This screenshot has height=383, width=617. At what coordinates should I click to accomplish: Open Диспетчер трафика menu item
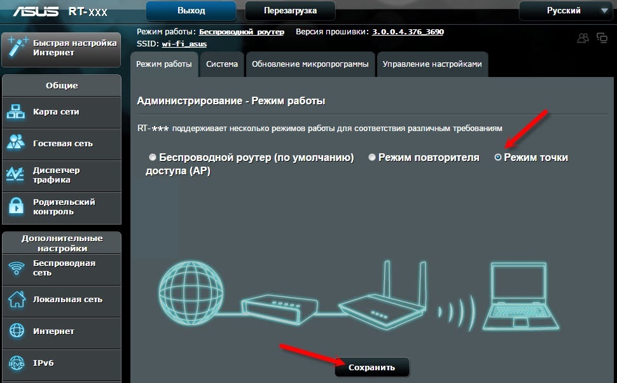62,176
